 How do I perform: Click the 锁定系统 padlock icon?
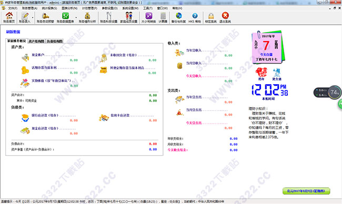tap(210, 17)
